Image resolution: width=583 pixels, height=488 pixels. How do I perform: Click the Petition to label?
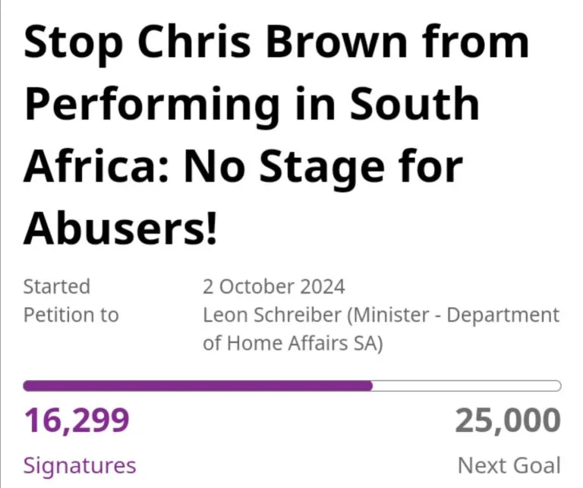(71, 314)
